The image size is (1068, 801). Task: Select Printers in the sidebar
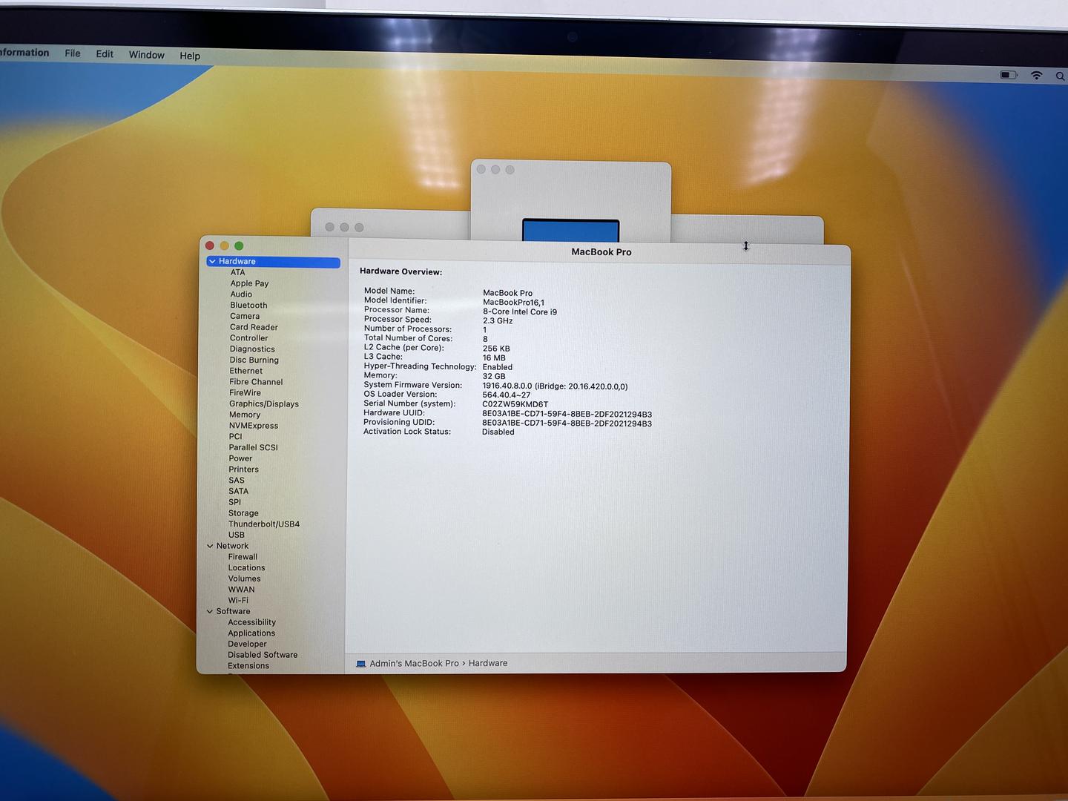[x=244, y=469]
